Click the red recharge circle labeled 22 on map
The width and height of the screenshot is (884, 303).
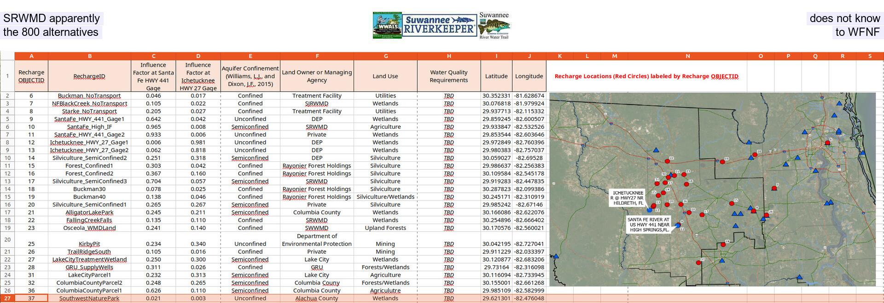pos(667,161)
